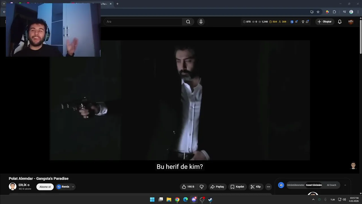
Task: Open Discord from taskbar
Action: pos(194,199)
